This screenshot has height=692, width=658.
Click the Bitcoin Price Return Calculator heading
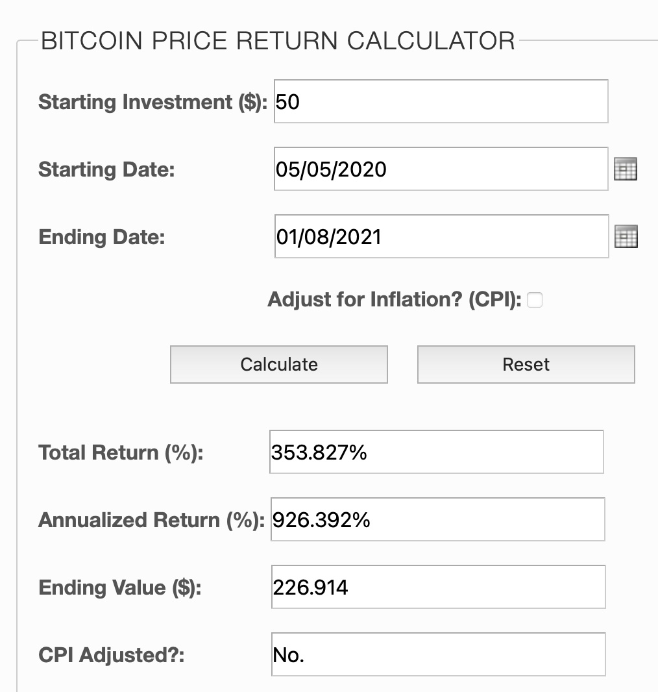coord(278,41)
